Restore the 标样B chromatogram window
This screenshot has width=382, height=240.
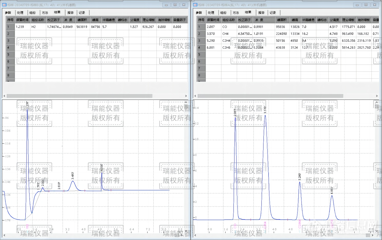(175, 5)
